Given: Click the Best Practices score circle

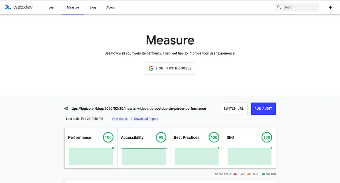Looking at the screenshot, I should [214, 137].
